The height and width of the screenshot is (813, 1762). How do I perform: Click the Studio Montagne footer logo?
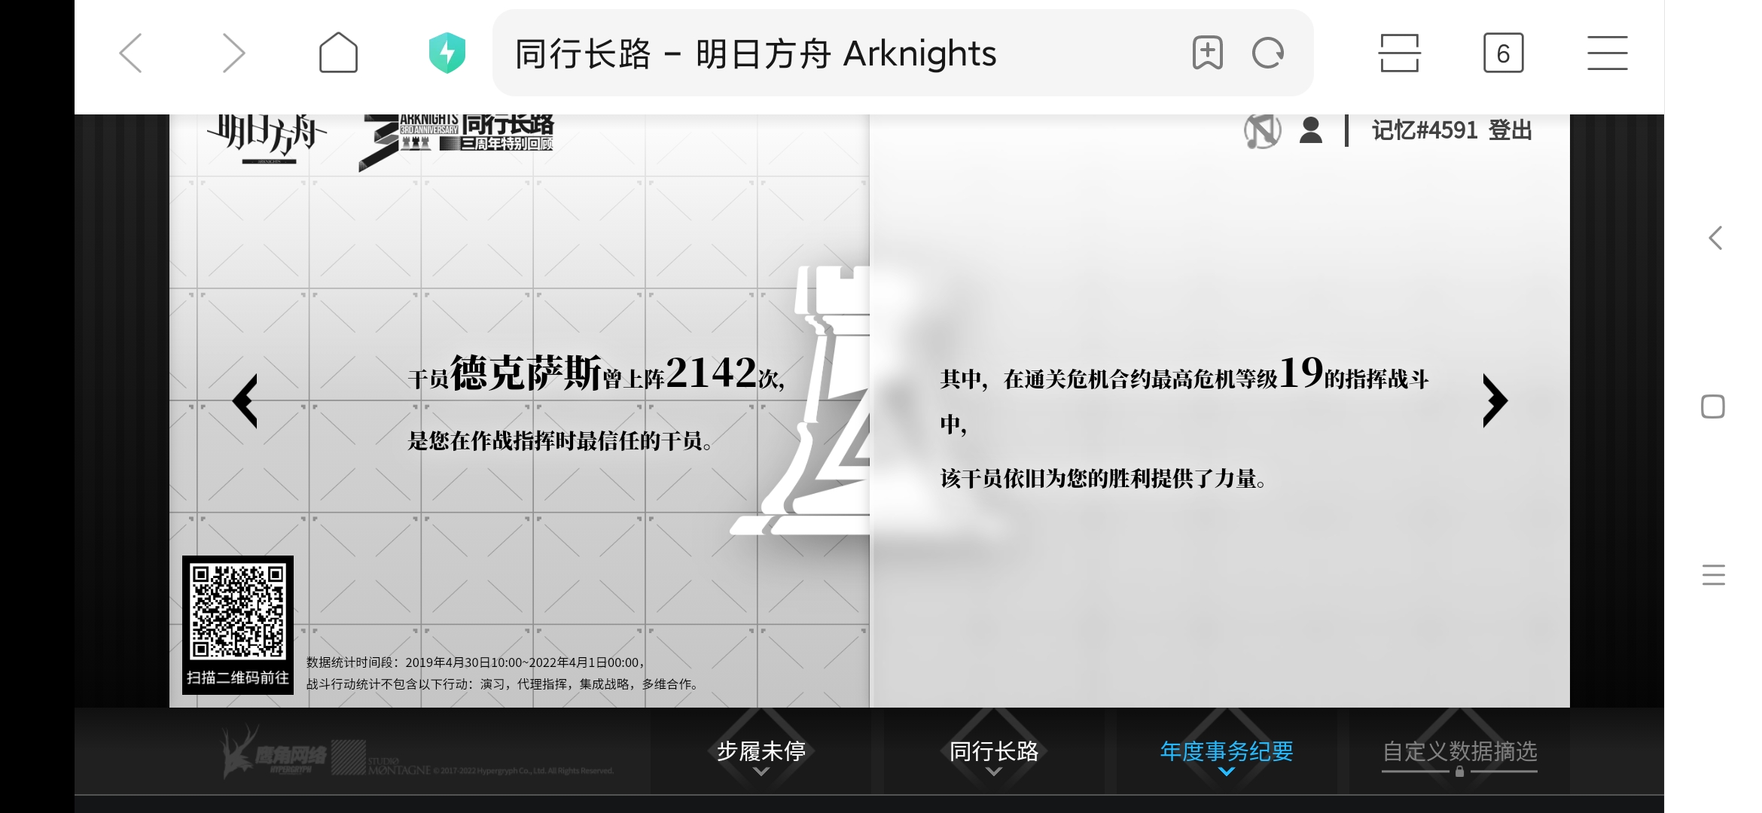(382, 759)
